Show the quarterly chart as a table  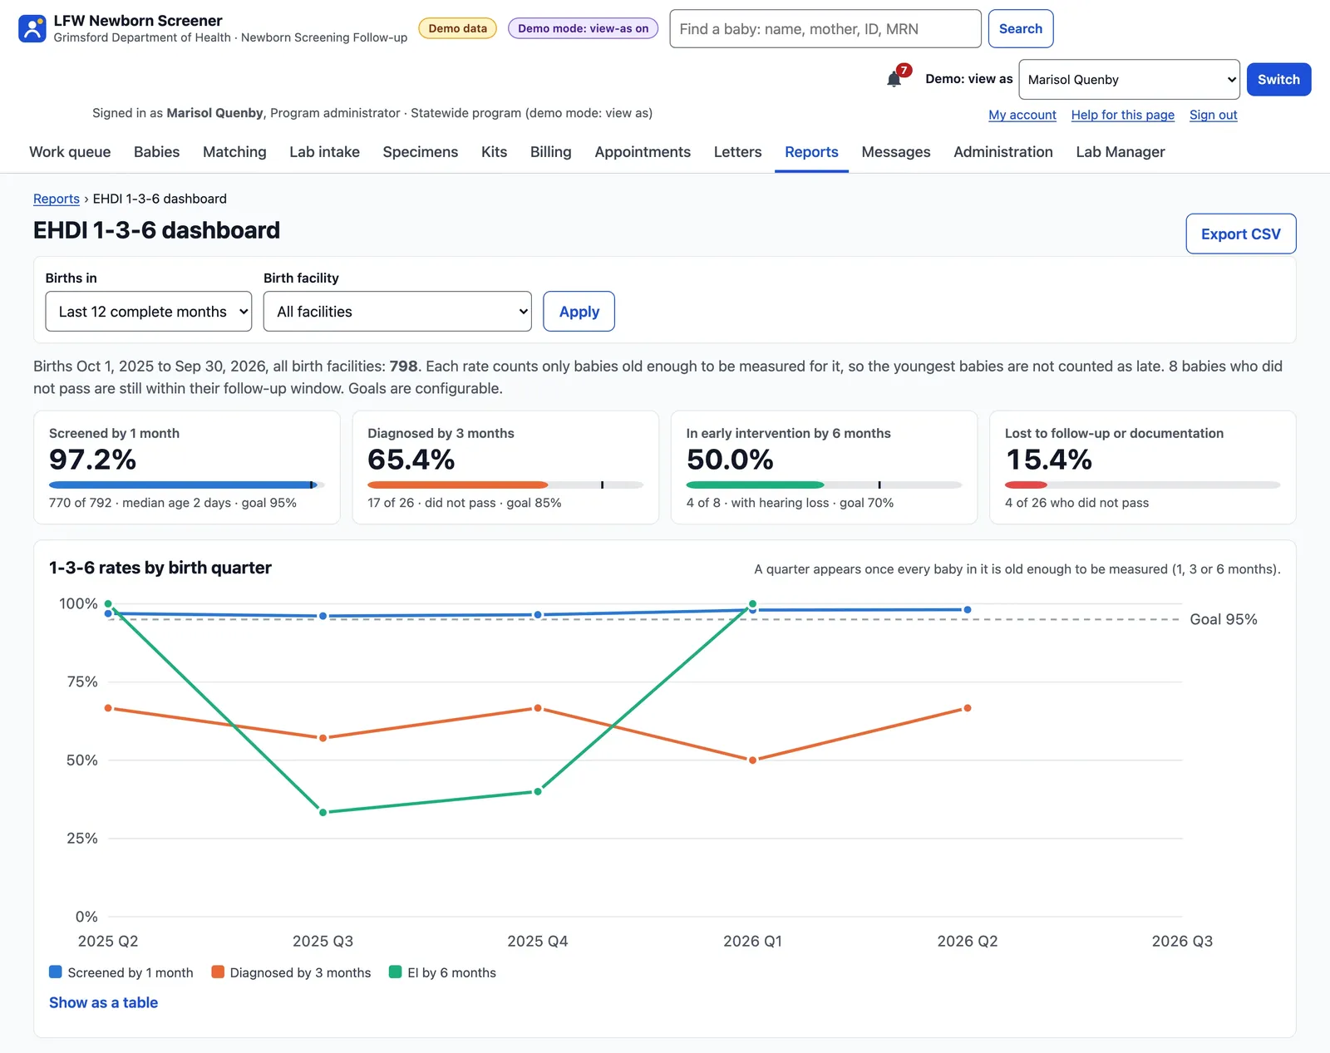(103, 1002)
